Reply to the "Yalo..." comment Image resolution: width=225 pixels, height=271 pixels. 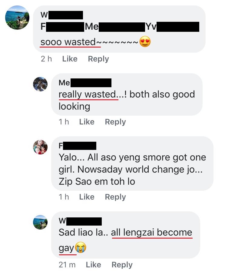[115, 197]
